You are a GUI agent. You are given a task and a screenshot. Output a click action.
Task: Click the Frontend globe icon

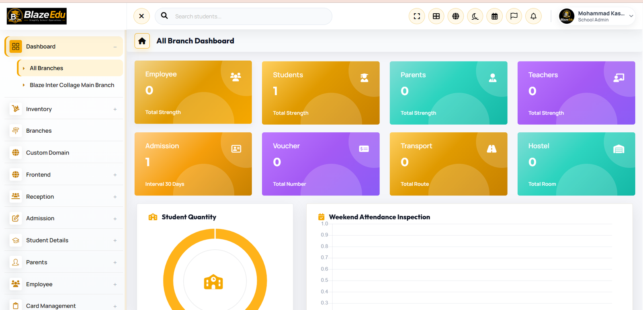click(x=16, y=174)
